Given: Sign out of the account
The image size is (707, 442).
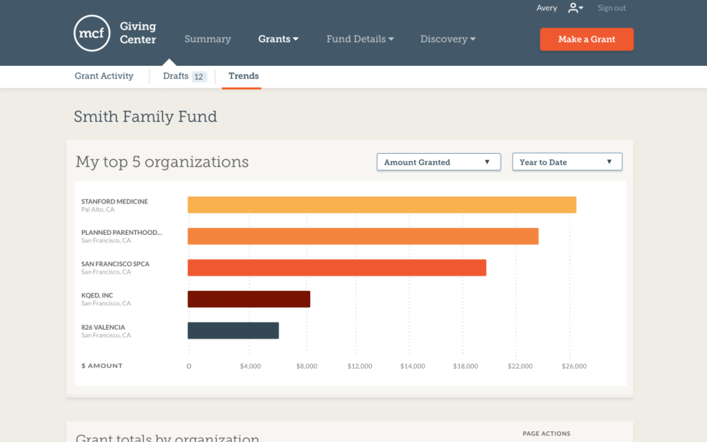Looking at the screenshot, I should pyautogui.click(x=612, y=8).
